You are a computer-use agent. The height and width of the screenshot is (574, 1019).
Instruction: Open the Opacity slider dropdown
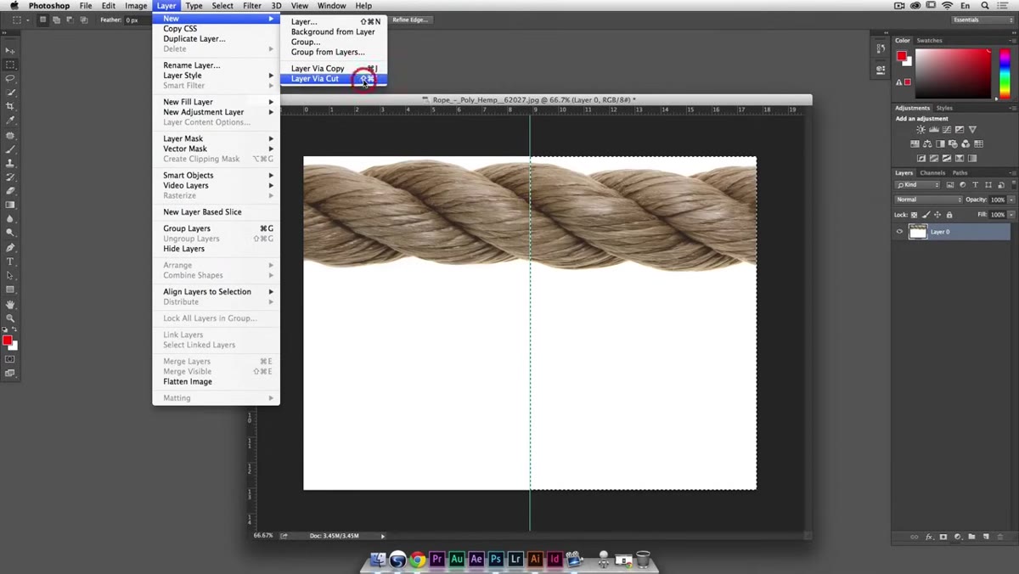1011,200
